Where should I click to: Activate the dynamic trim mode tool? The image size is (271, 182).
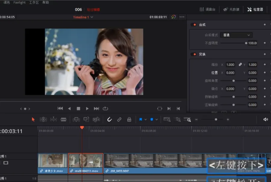[x=53, y=120]
